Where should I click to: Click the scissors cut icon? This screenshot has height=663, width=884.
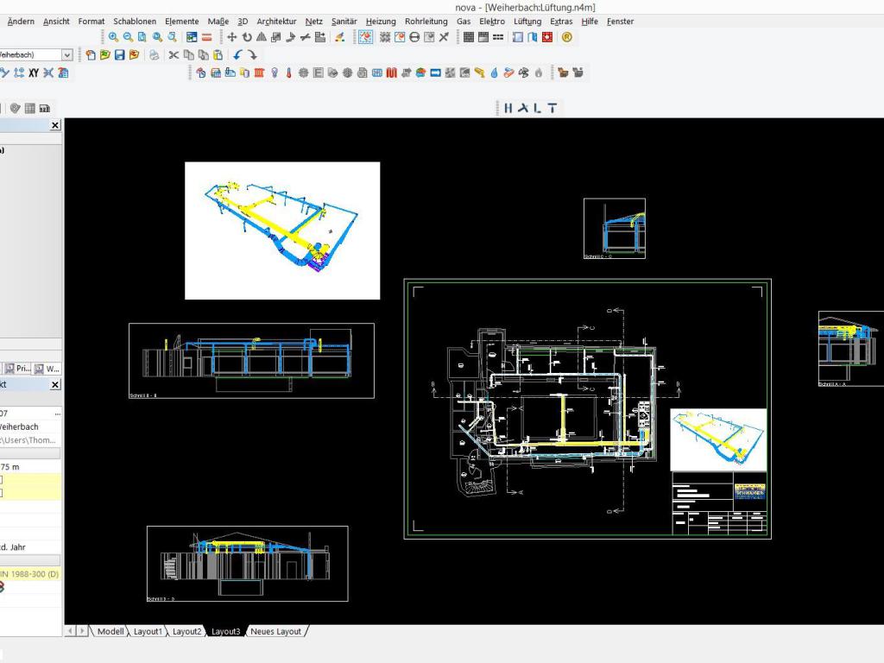(174, 55)
